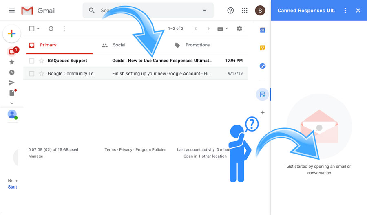
Task: Open Google apps grid
Action: coord(245,11)
